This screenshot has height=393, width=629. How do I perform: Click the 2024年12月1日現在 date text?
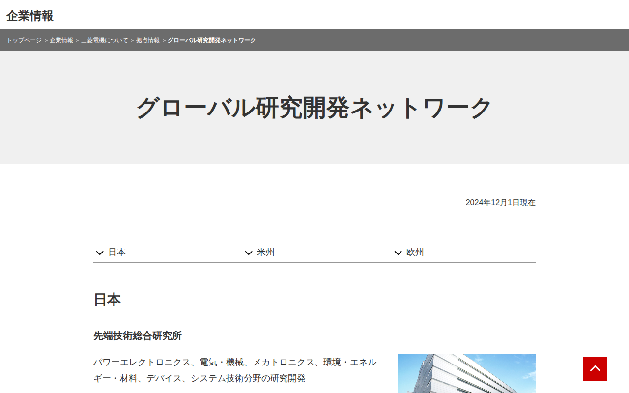[500, 202]
